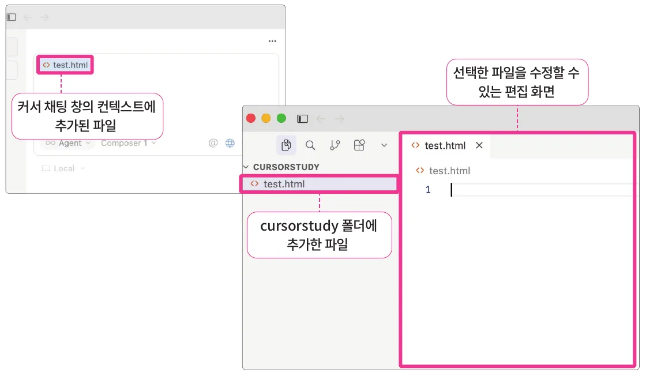The height and width of the screenshot is (376, 646).
Task: Place the cursor on editor line 1
Action: tap(542, 190)
